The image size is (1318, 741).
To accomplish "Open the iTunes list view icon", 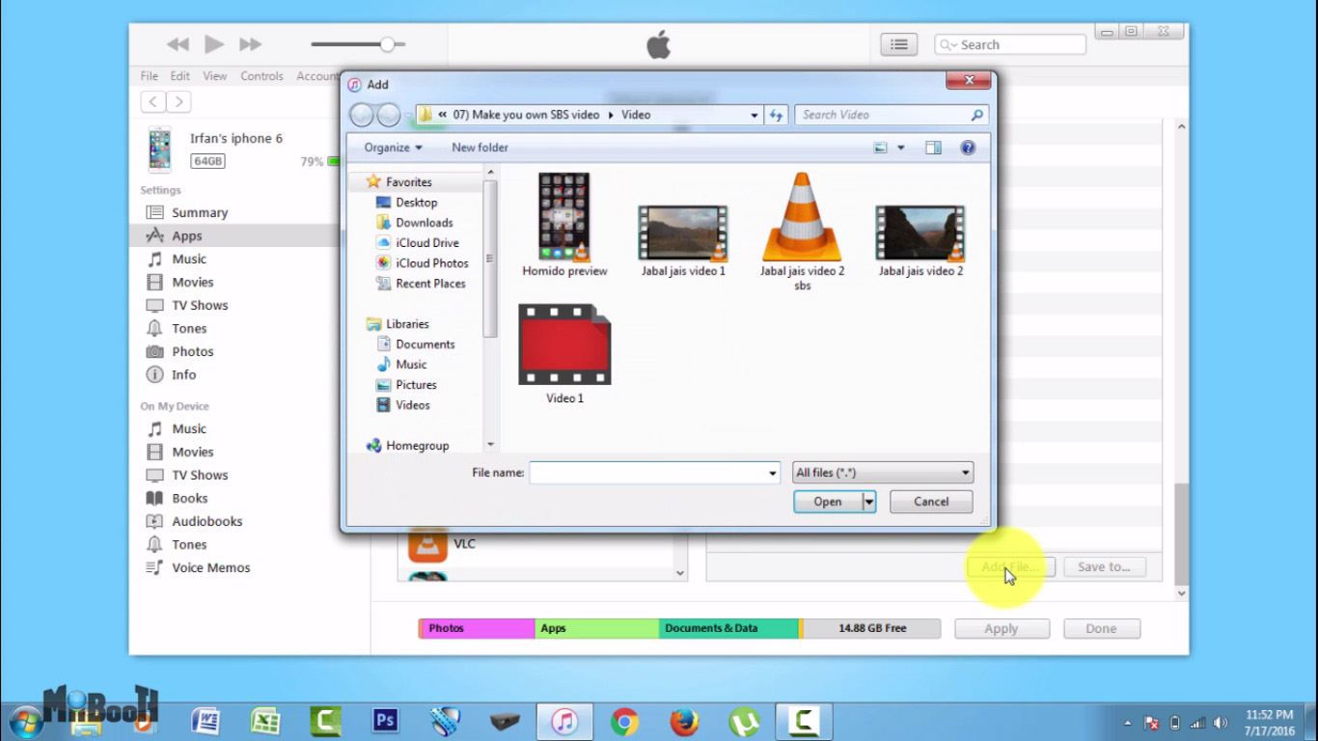I will 898,44.
